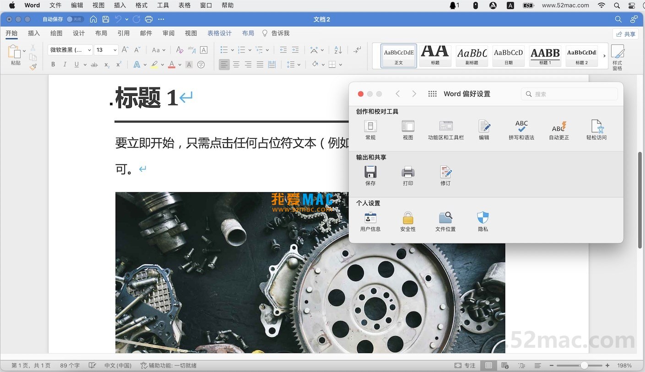Screen dimensions: 645x372
Task: Expand borders dropdown arrow
Action: coord(341,65)
